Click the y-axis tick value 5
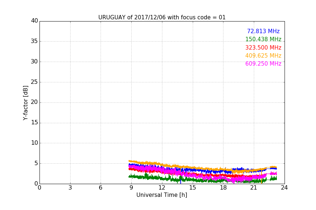The height and width of the screenshot is (210, 316). click(36, 163)
